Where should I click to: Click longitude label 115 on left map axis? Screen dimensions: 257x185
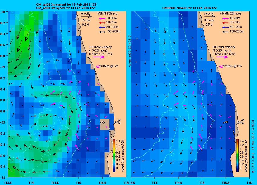79,182
